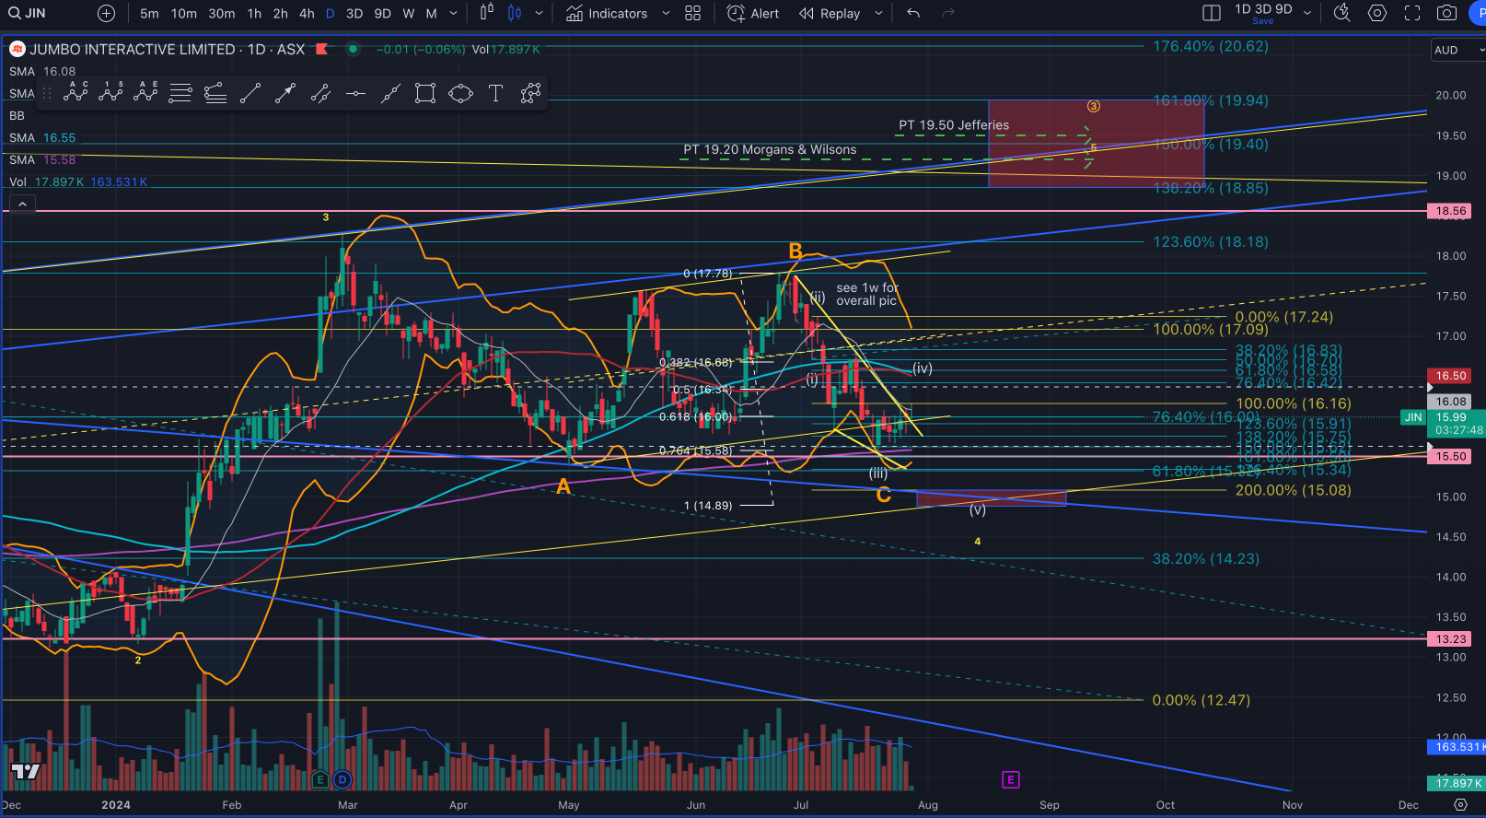This screenshot has height=818, width=1486.
Task: Choose the M monthly timeframe
Action: [431, 13]
